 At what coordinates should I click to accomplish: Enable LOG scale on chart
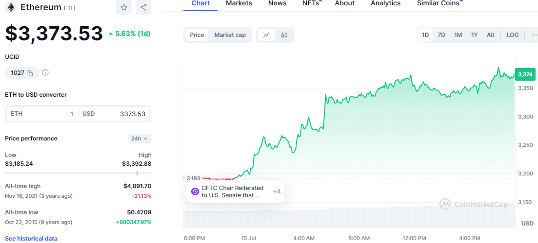513,35
